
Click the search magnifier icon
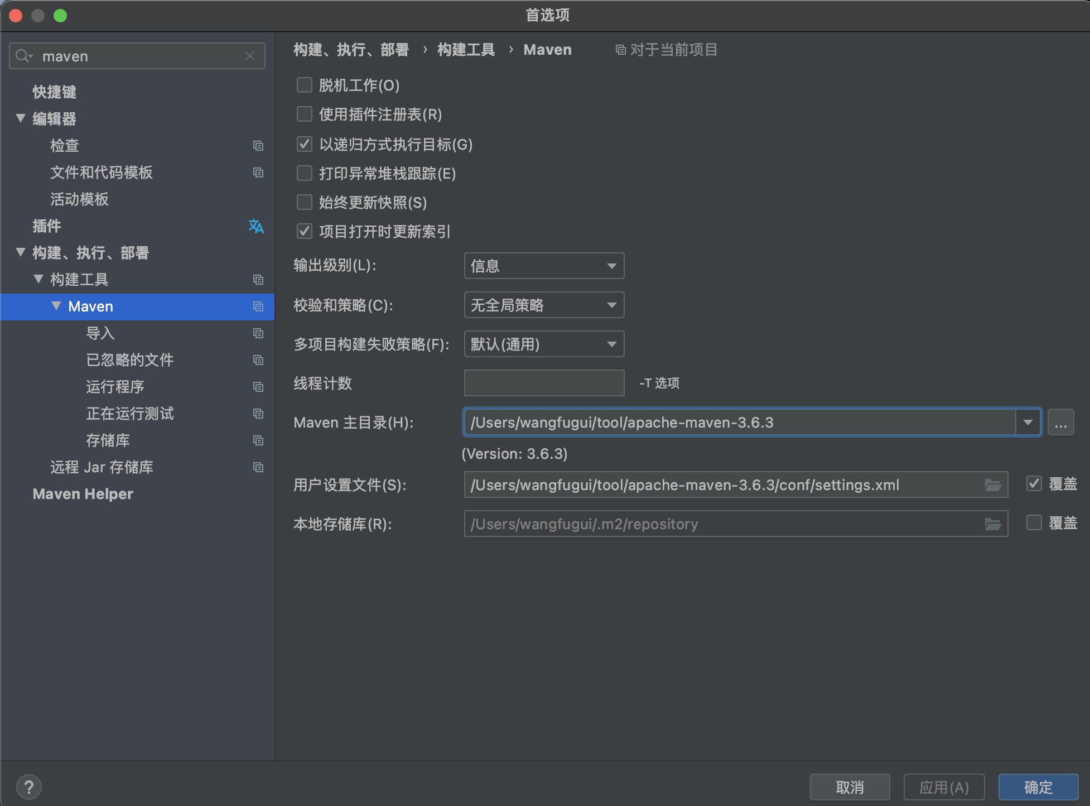tap(24, 56)
